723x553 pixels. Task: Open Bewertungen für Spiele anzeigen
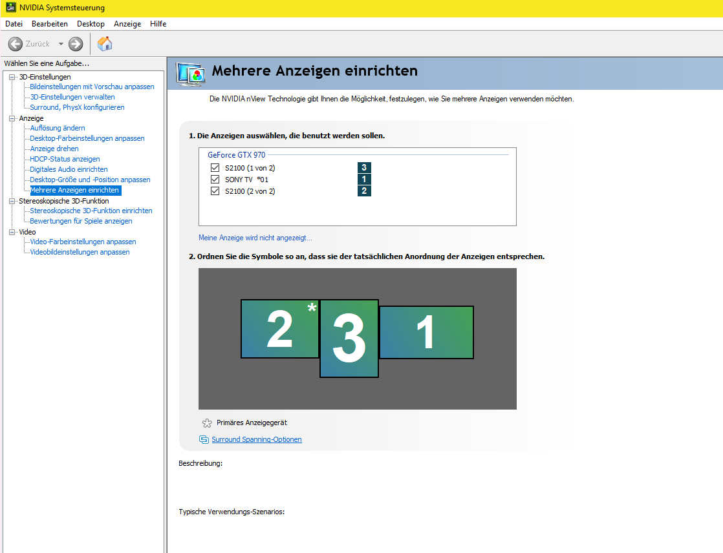(x=81, y=221)
